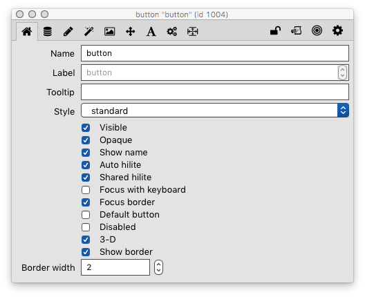Screen dimensions: 365x297
Task: Open the Basic (home) properties tab
Action: 27,31
